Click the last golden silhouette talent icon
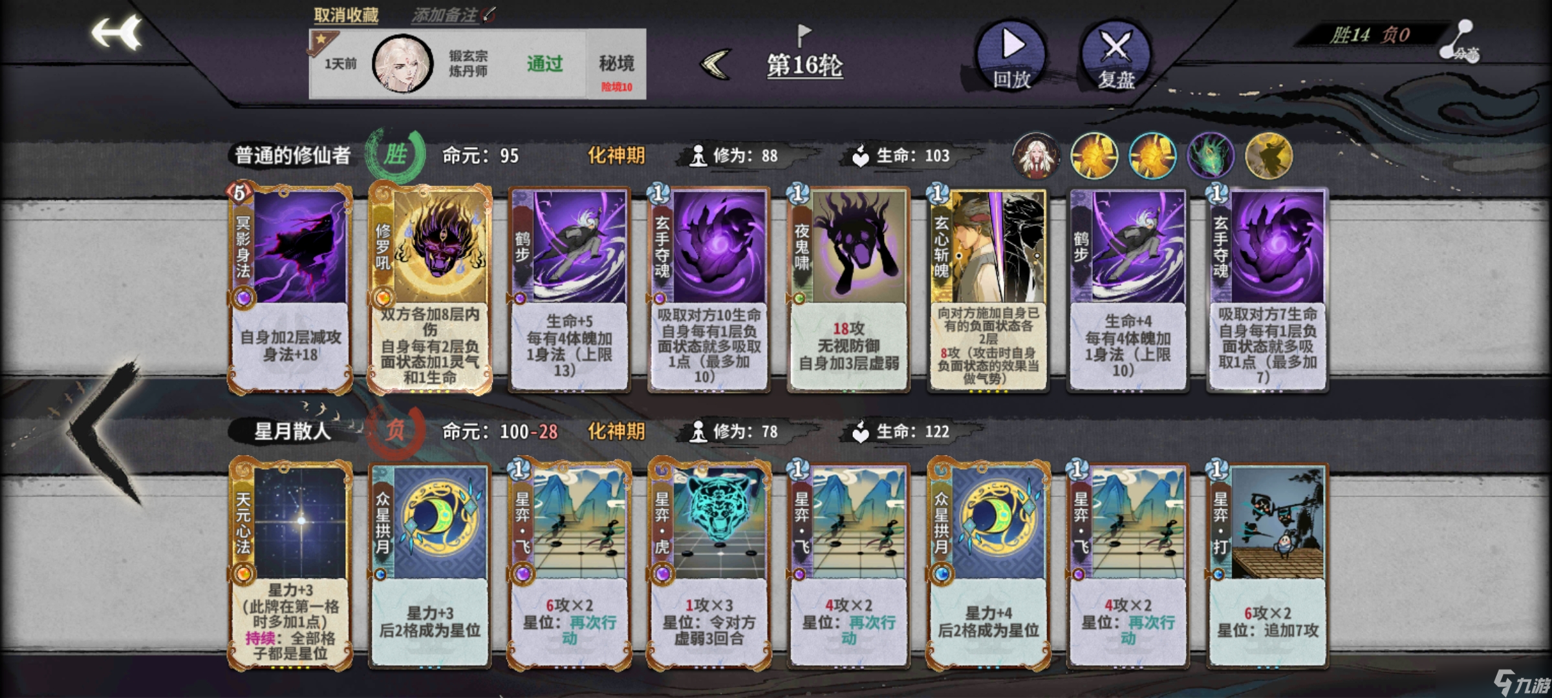The image size is (1552, 698). pyautogui.click(x=1269, y=156)
